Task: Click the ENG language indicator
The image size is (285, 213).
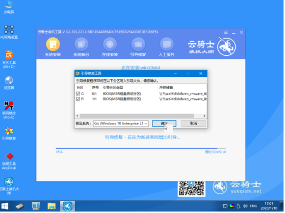Action: pos(254,206)
